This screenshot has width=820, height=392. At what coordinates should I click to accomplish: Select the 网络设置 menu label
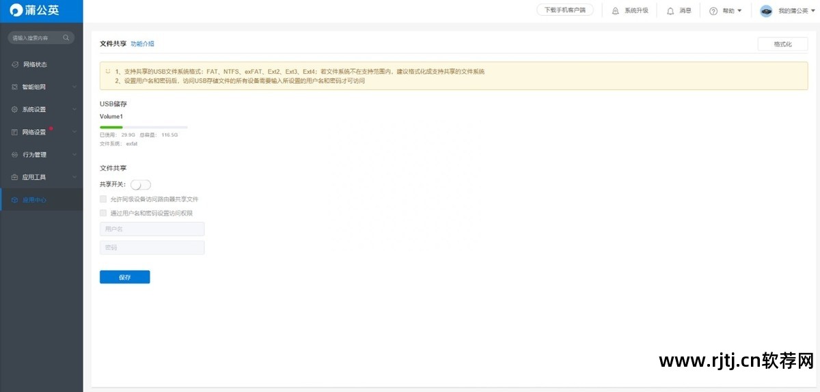[x=34, y=132]
